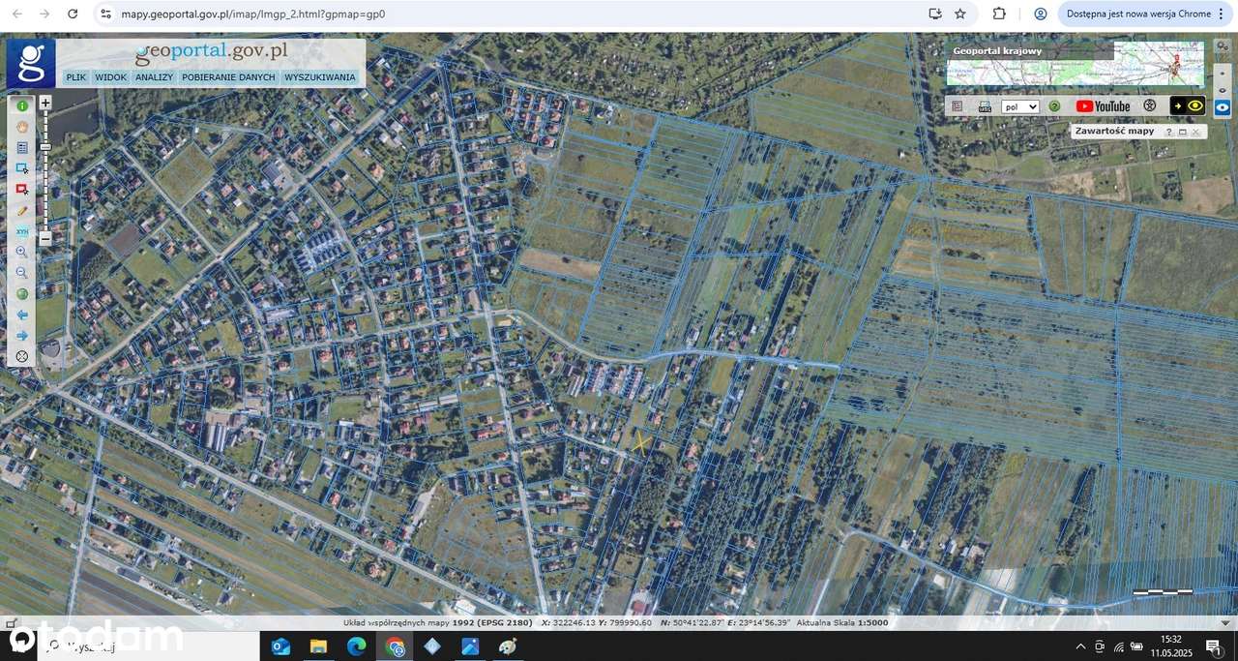Viewport: 1238px width, 661px height.
Task: Open the Chrome extensions puzzle icon
Action: click(999, 14)
